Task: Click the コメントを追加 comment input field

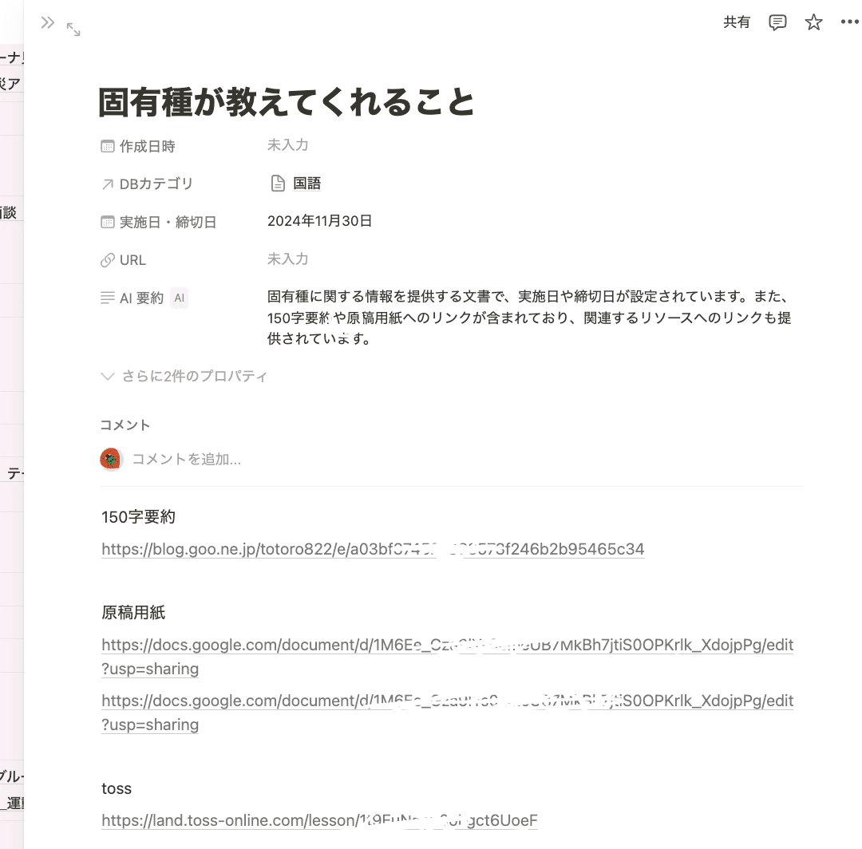Action: pyautogui.click(x=186, y=459)
